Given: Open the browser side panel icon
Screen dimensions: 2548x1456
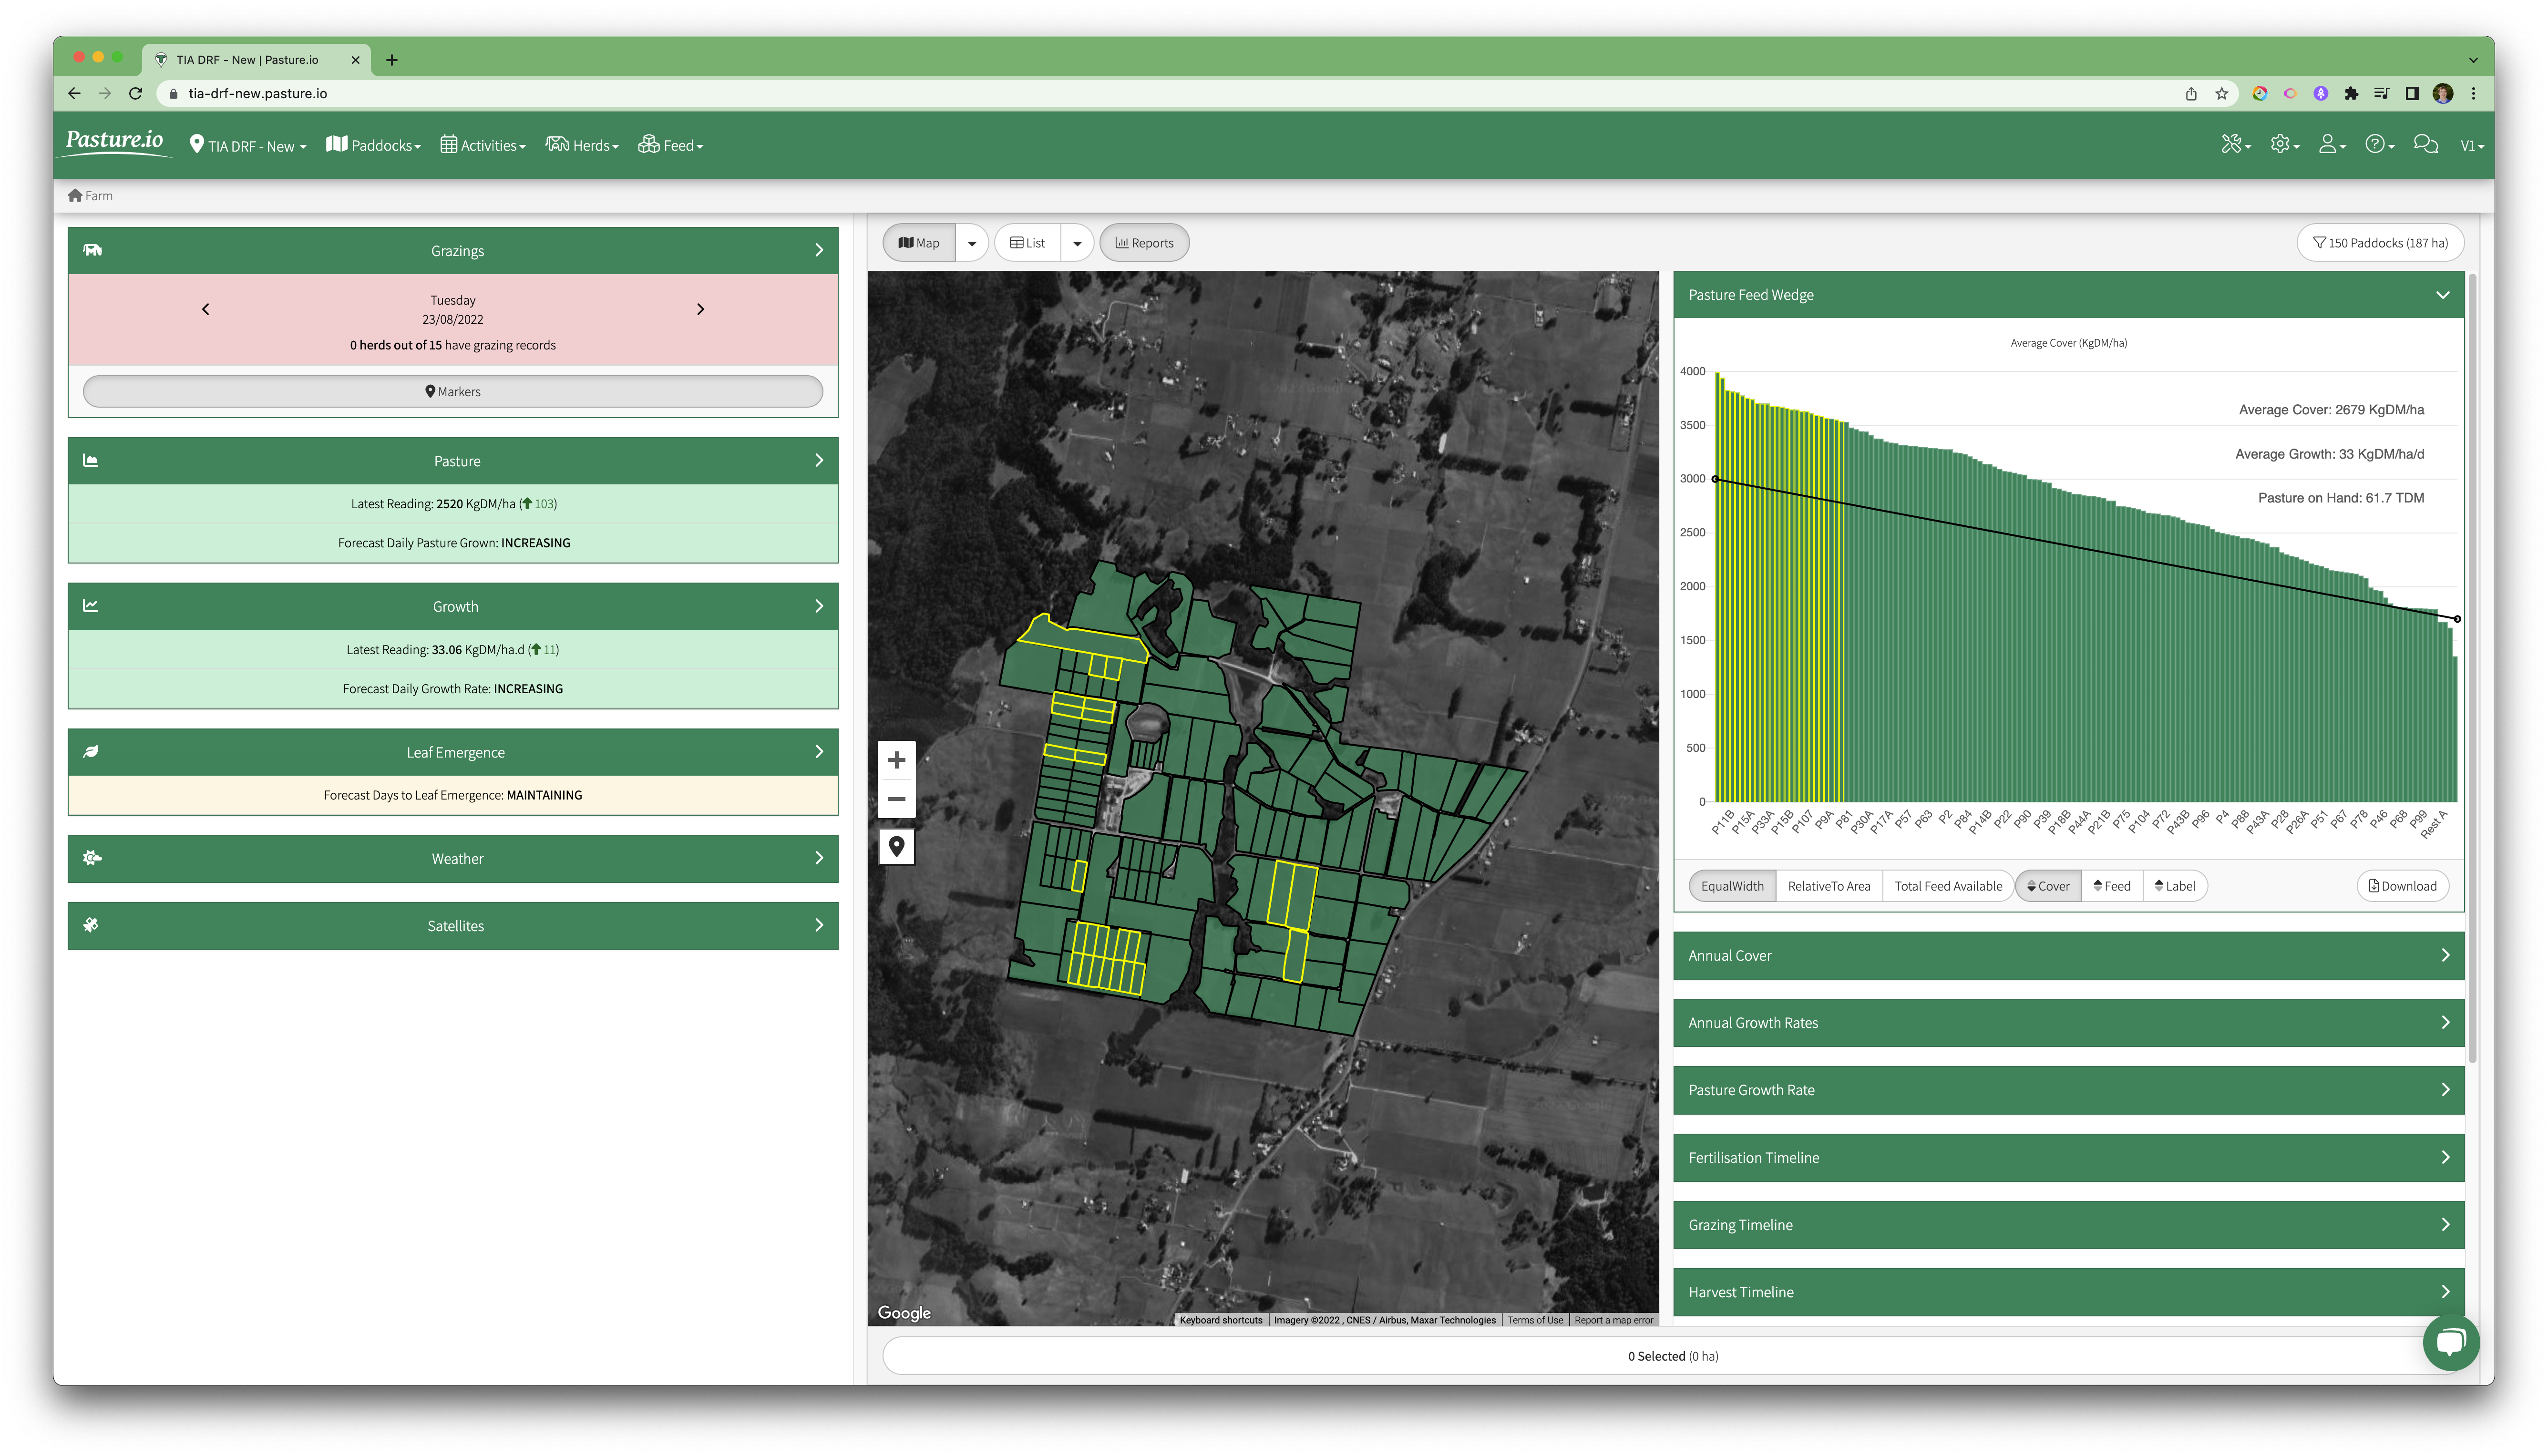Looking at the screenshot, I should click(x=2412, y=93).
